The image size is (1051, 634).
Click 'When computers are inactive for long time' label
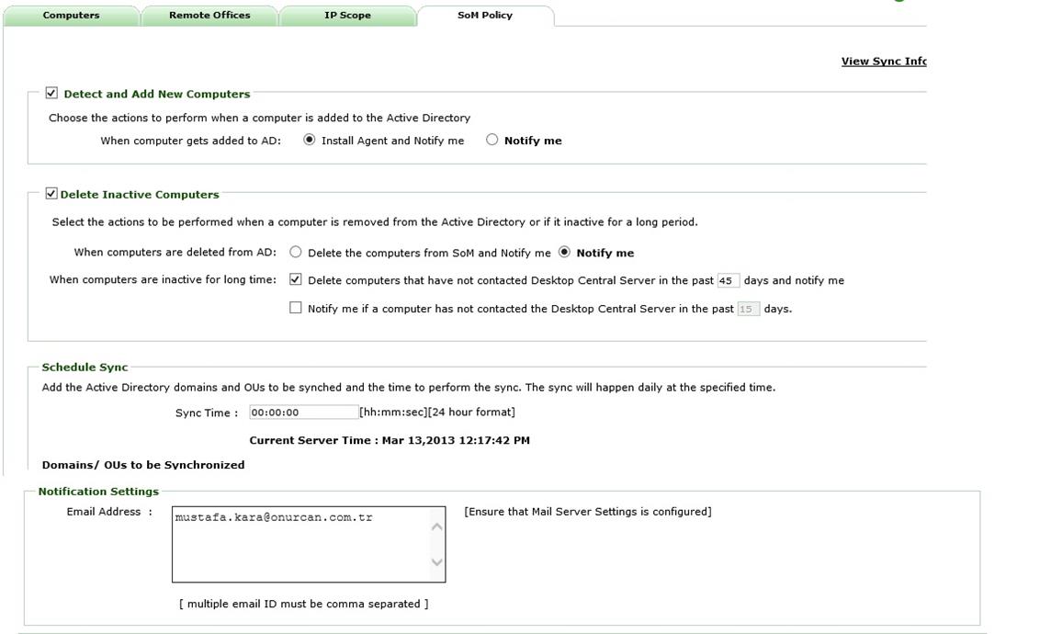[163, 279]
